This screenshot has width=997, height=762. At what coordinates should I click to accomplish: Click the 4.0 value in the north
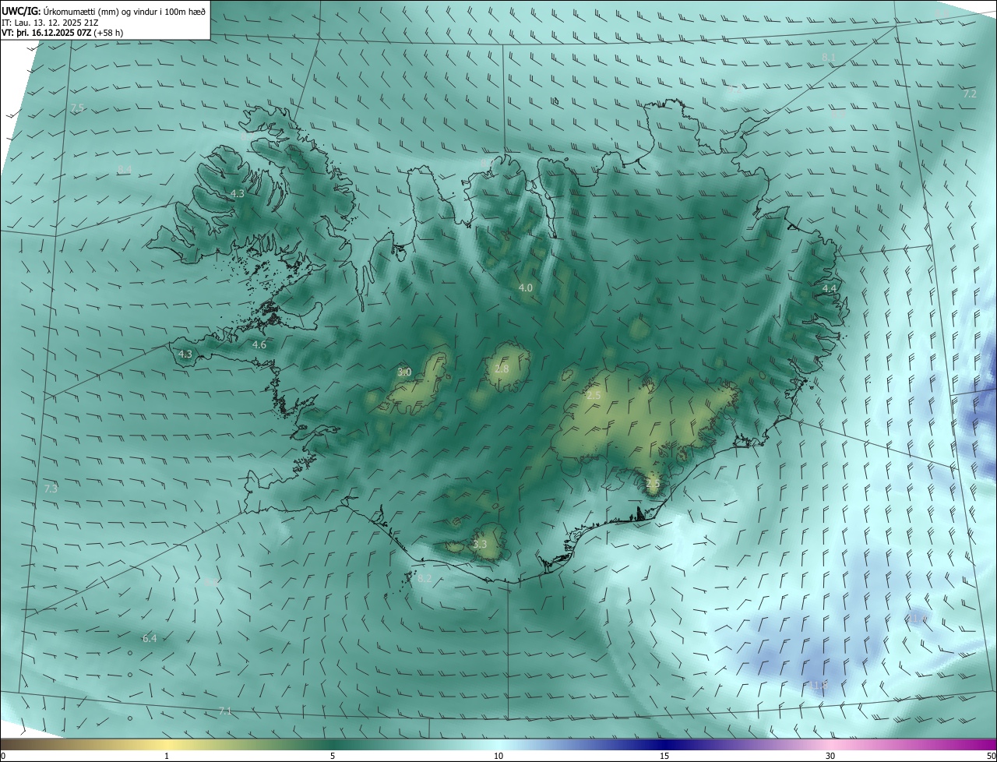coord(526,288)
